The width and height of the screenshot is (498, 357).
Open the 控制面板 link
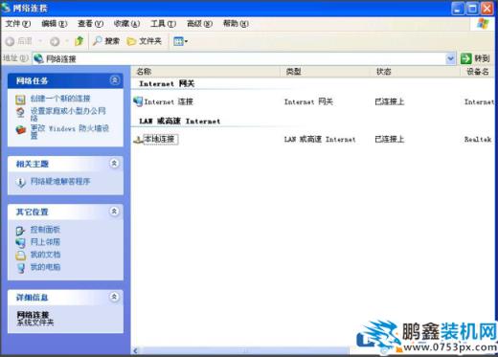(x=45, y=230)
